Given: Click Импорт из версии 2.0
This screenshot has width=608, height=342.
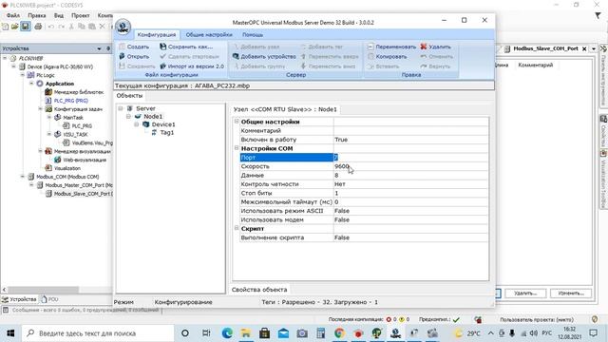Looking at the screenshot, I should [x=192, y=66].
